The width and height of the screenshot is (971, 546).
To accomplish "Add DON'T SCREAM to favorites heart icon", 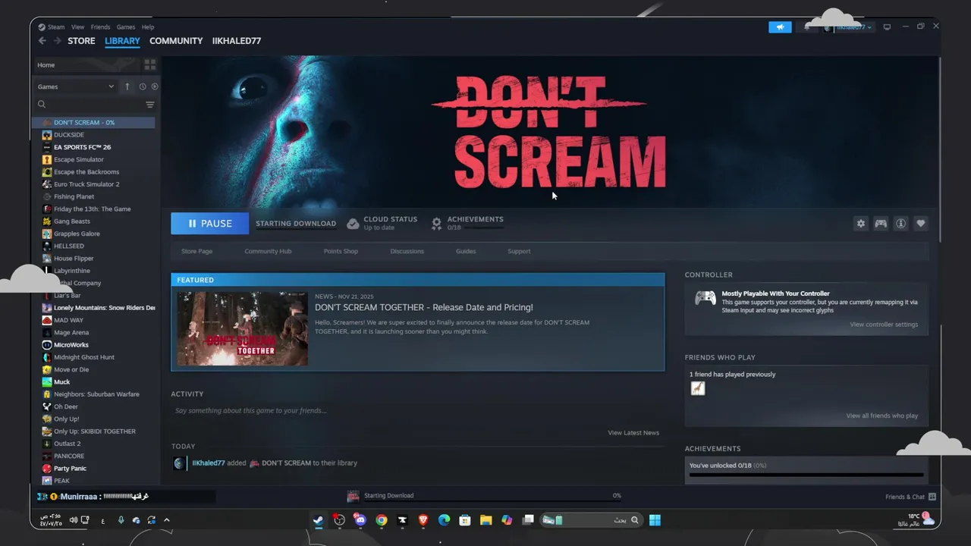I will (920, 224).
